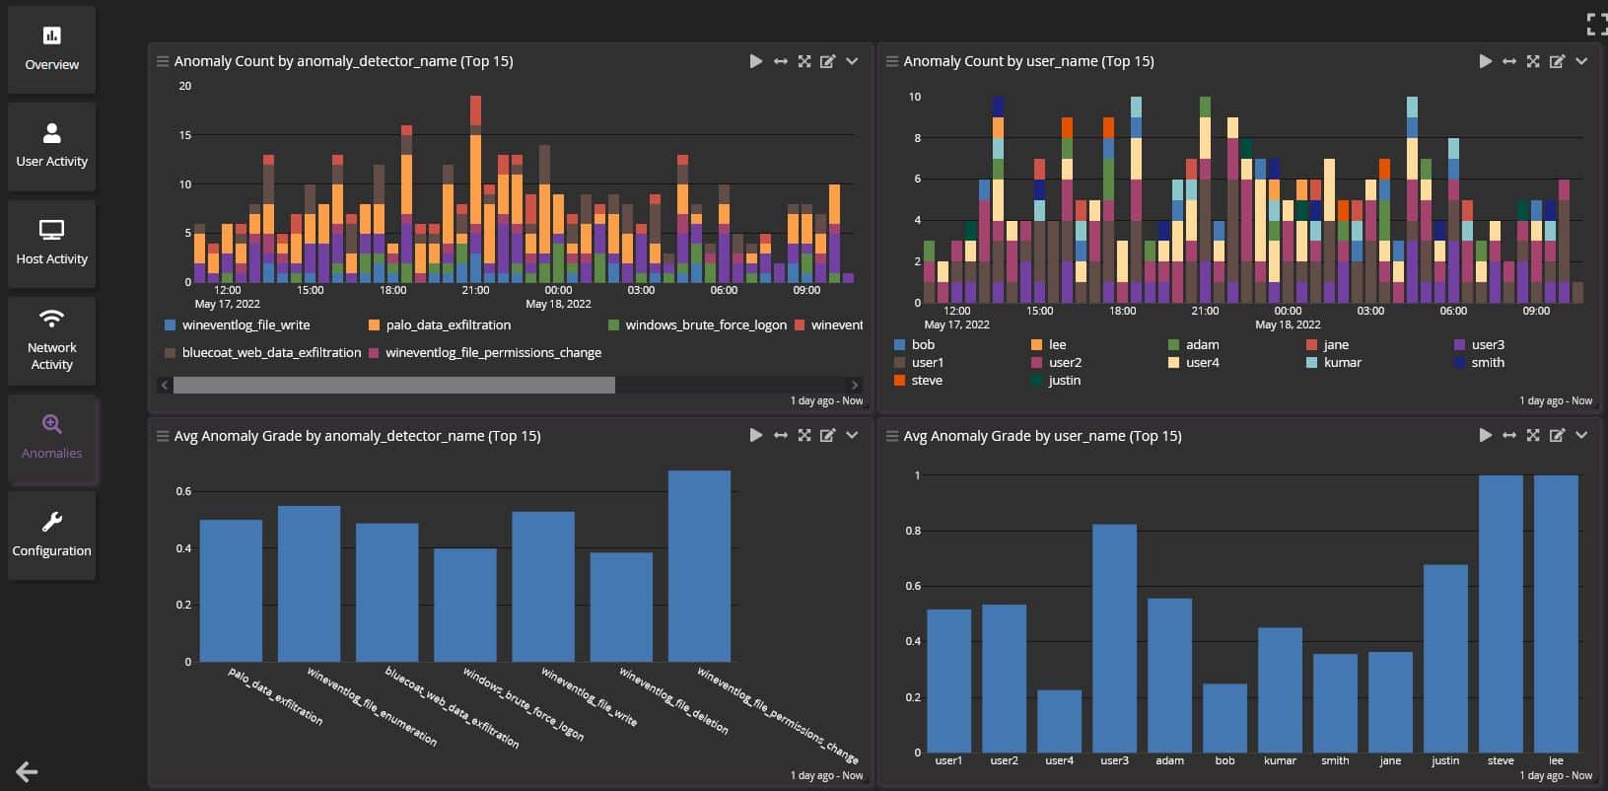This screenshot has width=1608, height=791.
Task: Open hamburger menu of Anomaly Count by user_name
Action: pos(892,61)
